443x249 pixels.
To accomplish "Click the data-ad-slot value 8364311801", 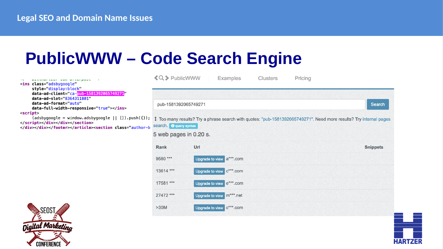I will [x=77, y=98].
